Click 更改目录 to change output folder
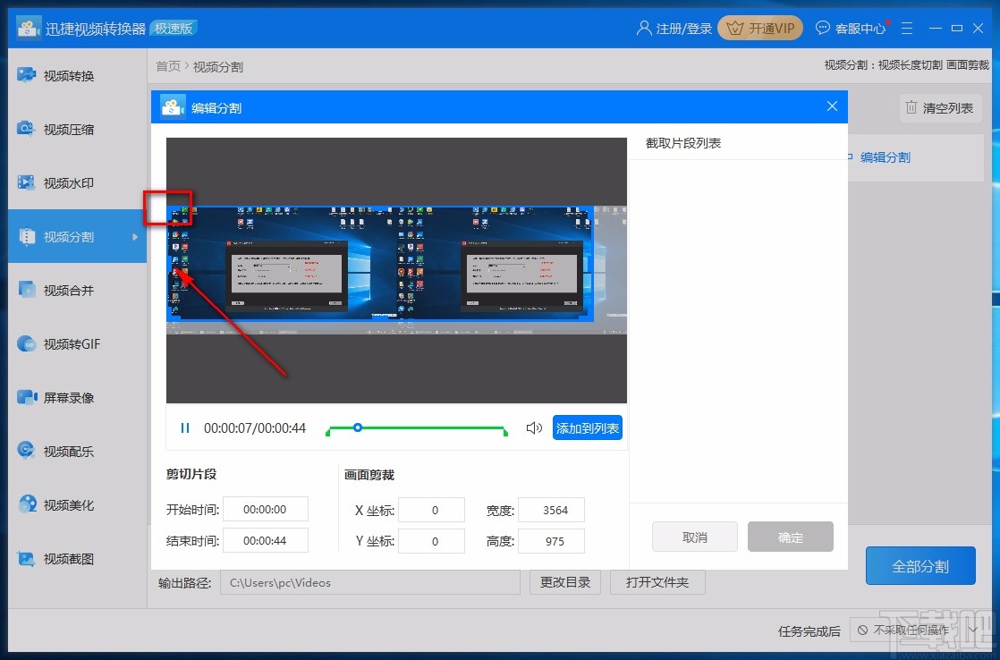This screenshot has width=1000, height=660. click(564, 582)
